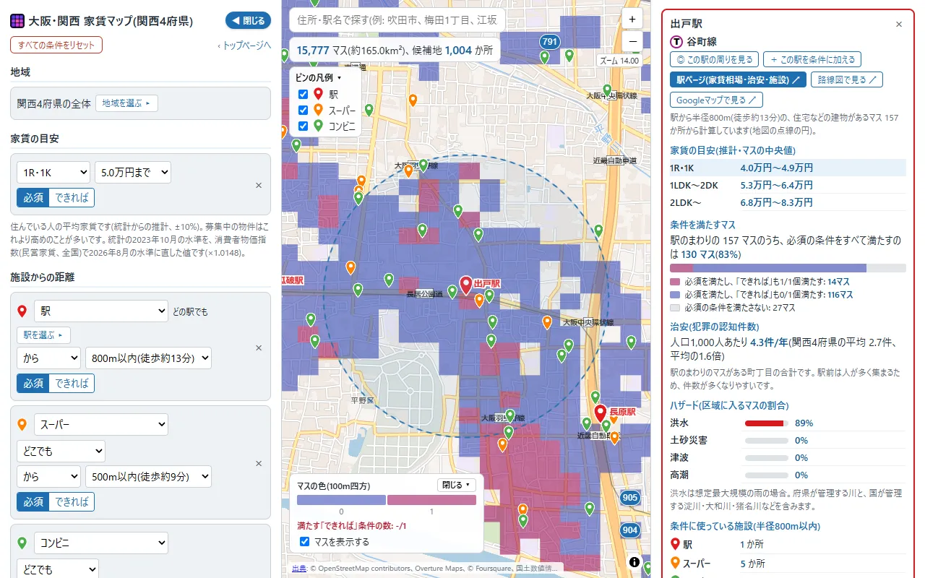
Task: Remove the 家賃の目安 condition
Action: pos(259,185)
